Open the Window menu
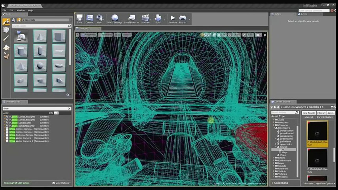Image resolution: width=338 pixels, height=190 pixels. (21, 11)
